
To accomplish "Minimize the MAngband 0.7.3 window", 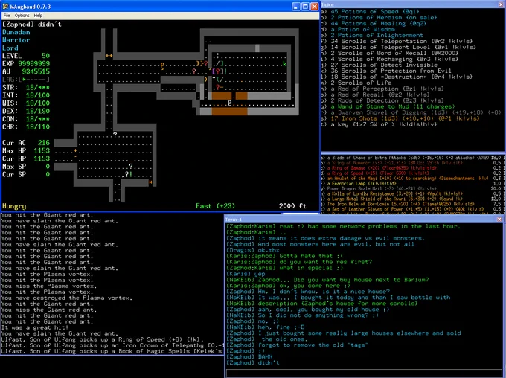I will (x=296, y=7).
